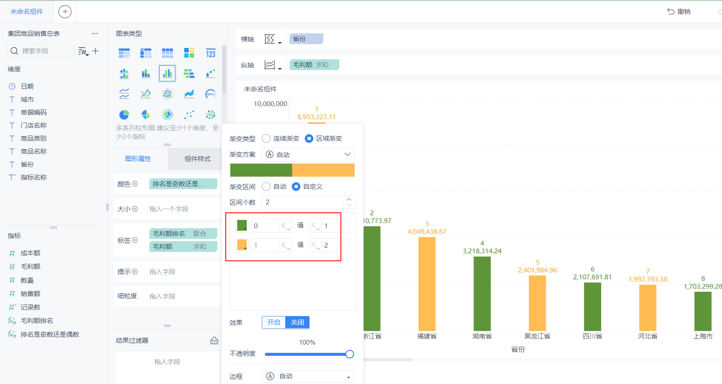Click the 毛利额 求和 label field
Screen dimensions: 722x384
pyautogui.click(x=183, y=247)
